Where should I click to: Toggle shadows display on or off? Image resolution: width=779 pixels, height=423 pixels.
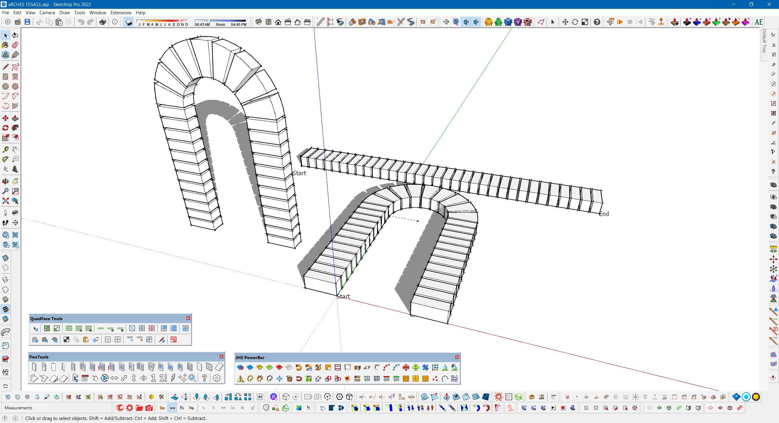click(x=129, y=22)
